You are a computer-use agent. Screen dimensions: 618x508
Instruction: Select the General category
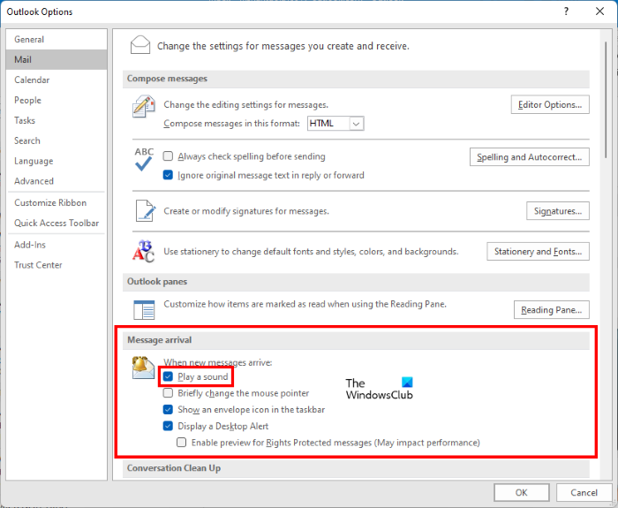[x=57, y=40]
